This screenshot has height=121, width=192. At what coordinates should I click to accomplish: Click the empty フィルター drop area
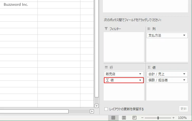[124, 47]
